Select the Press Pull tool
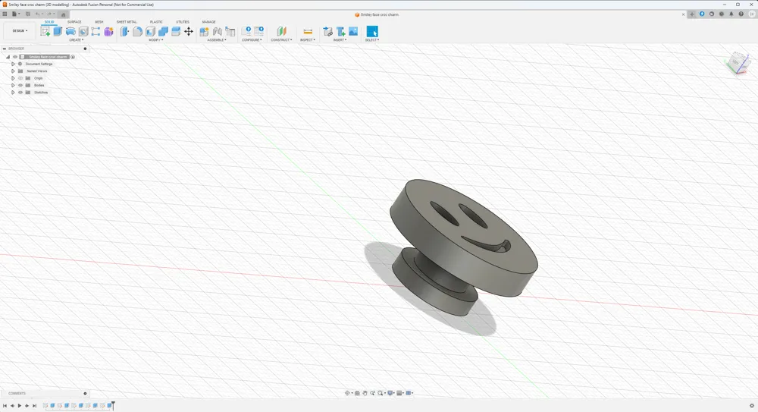 tap(125, 31)
